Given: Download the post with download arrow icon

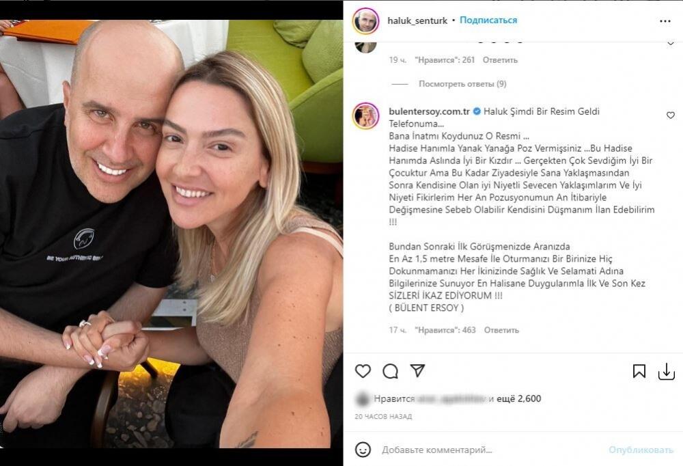Looking at the screenshot, I should click(667, 372).
